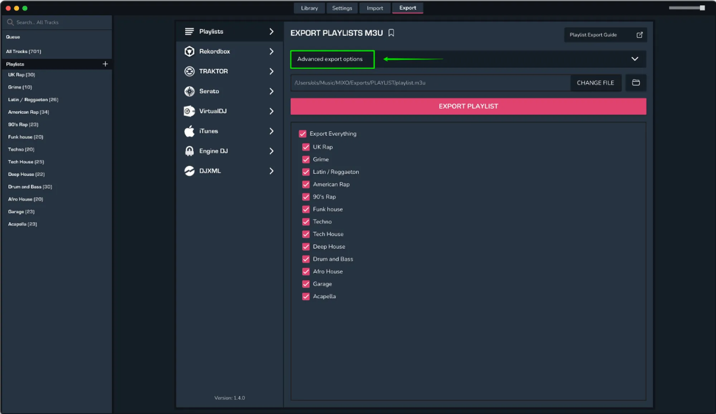Click the slider in top right corner
Image resolution: width=716 pixels, height=414 pixels.
point(702,8)
